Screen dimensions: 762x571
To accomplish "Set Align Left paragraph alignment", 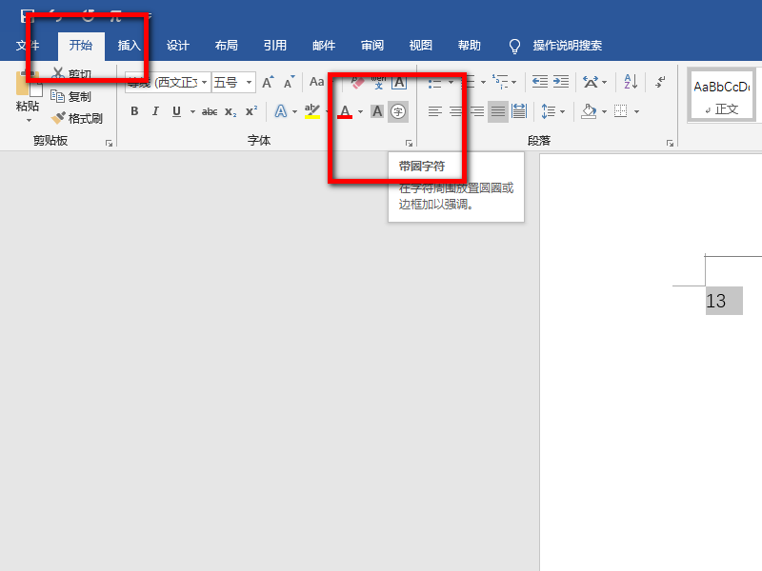I will 435,111.
